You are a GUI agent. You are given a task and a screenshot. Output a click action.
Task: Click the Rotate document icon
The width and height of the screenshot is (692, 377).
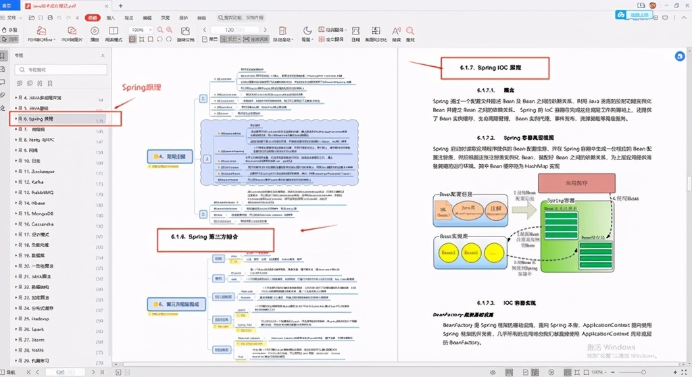(x=185, y=34)
